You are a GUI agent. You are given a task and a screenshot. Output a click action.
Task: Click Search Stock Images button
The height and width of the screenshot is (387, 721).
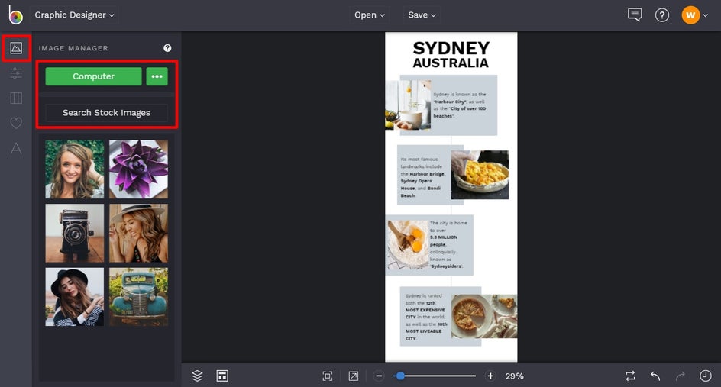pos(106,113)
